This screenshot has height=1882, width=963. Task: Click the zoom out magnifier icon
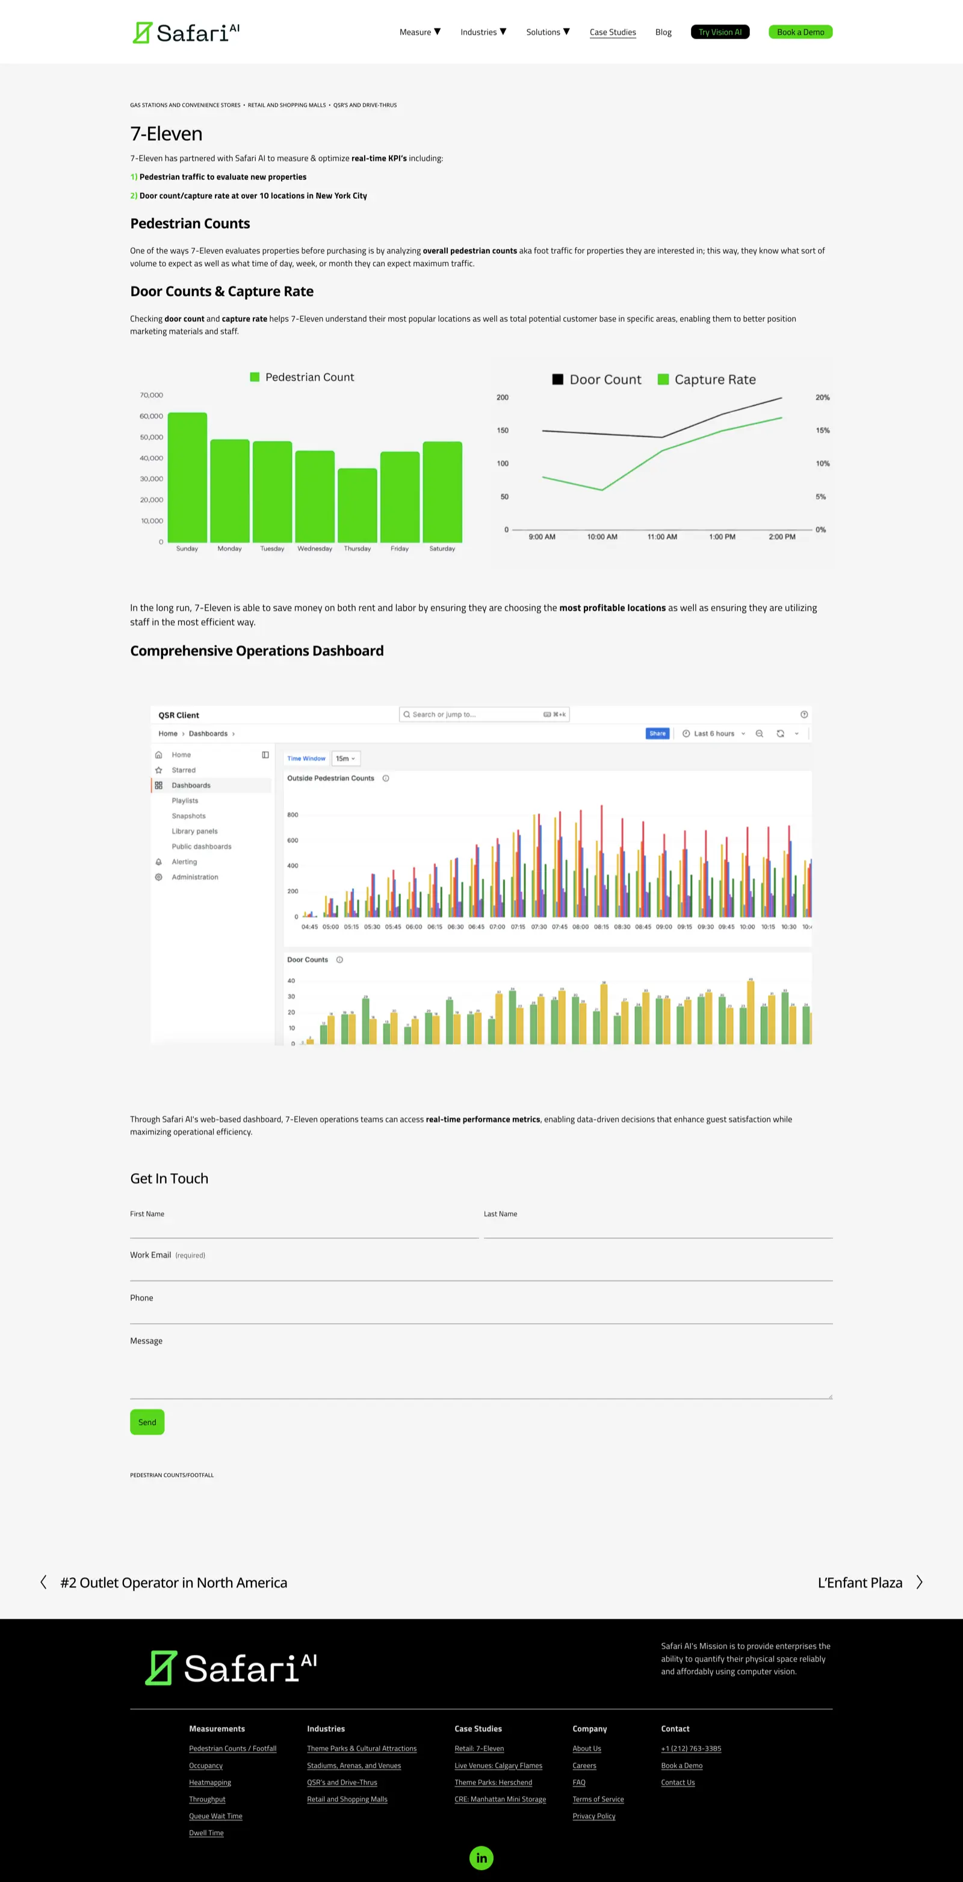pyautogui.click(x=760, y=734)
